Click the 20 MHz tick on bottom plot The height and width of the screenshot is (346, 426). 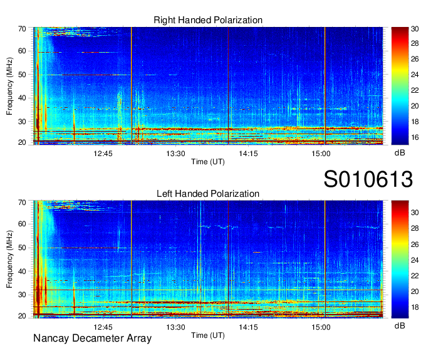tap(22, 316)
